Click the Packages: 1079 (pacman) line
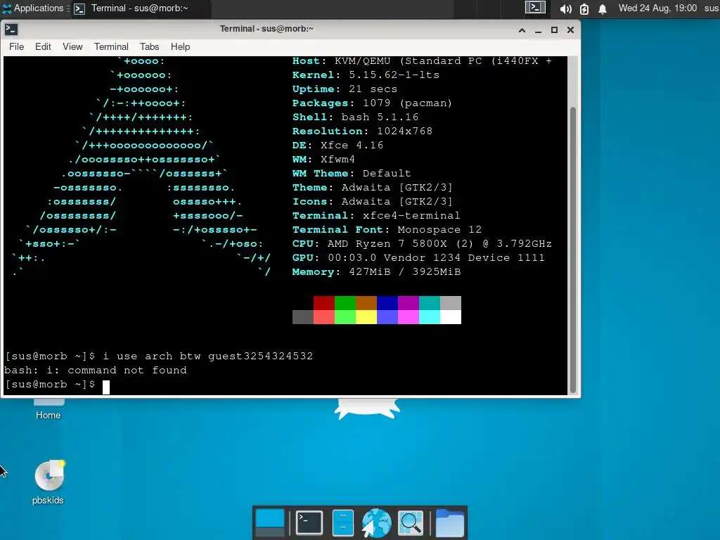720x540 pixels. [372, 103]
